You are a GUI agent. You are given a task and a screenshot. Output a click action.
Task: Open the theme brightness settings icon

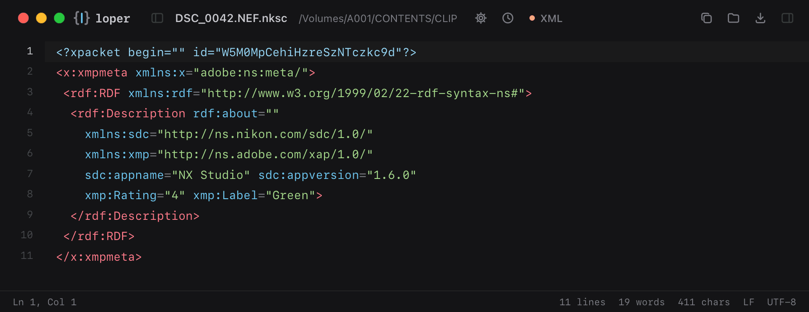(x=481, y=18)
